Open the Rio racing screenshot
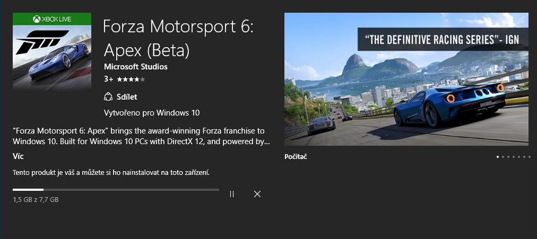This screenshot has width=537, height=239. tap(406, 79)
